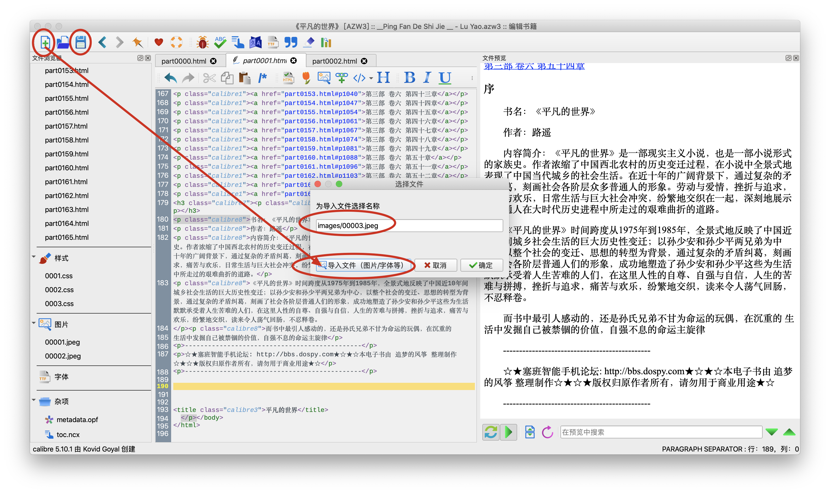Click the H heading icon
830x494 pixels.
coord(383,78)
